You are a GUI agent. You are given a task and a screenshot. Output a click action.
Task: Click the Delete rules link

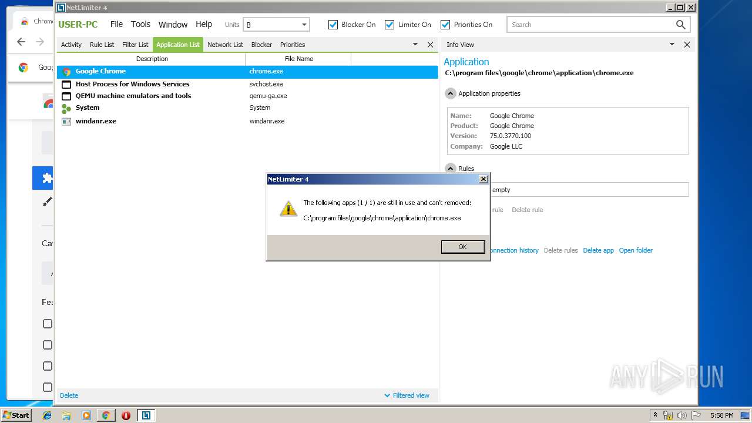(x=560, y=250)
